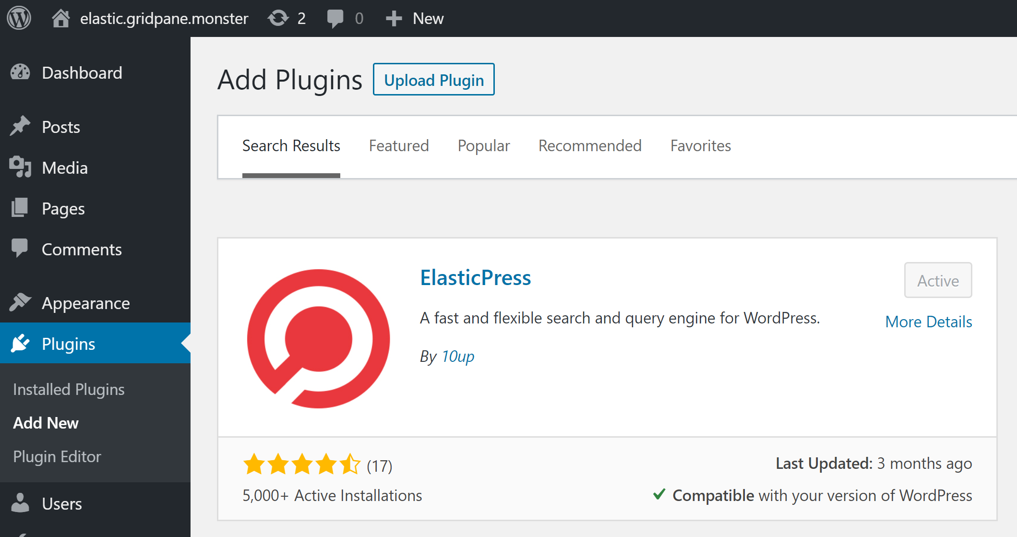
Task: Click the (17) ratings count
Action: point(380,465)
